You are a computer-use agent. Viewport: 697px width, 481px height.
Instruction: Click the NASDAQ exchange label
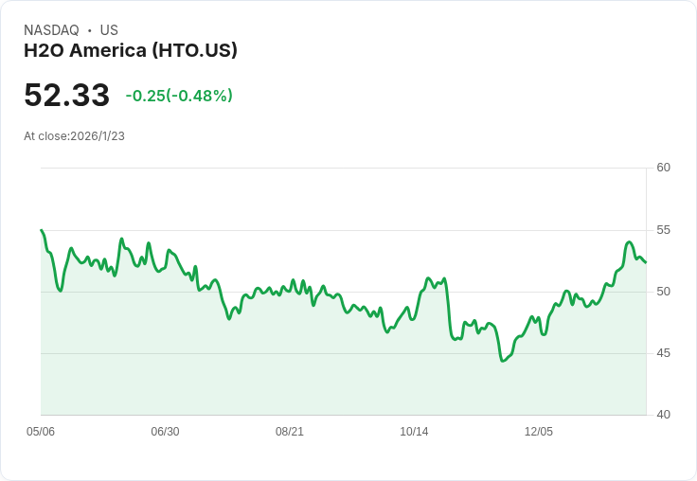click(x=51, y=30)
